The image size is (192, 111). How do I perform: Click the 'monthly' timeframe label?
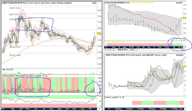click(x=180, y=55)
